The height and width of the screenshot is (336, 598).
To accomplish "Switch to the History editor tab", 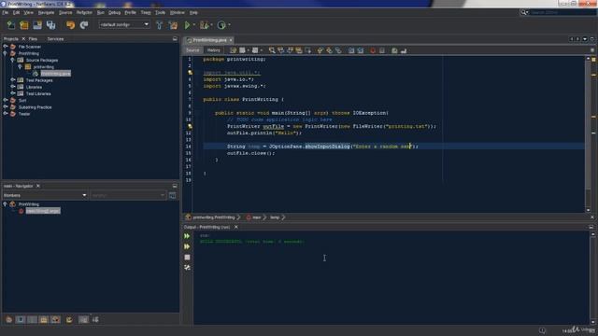I will [x=214, y=50].
